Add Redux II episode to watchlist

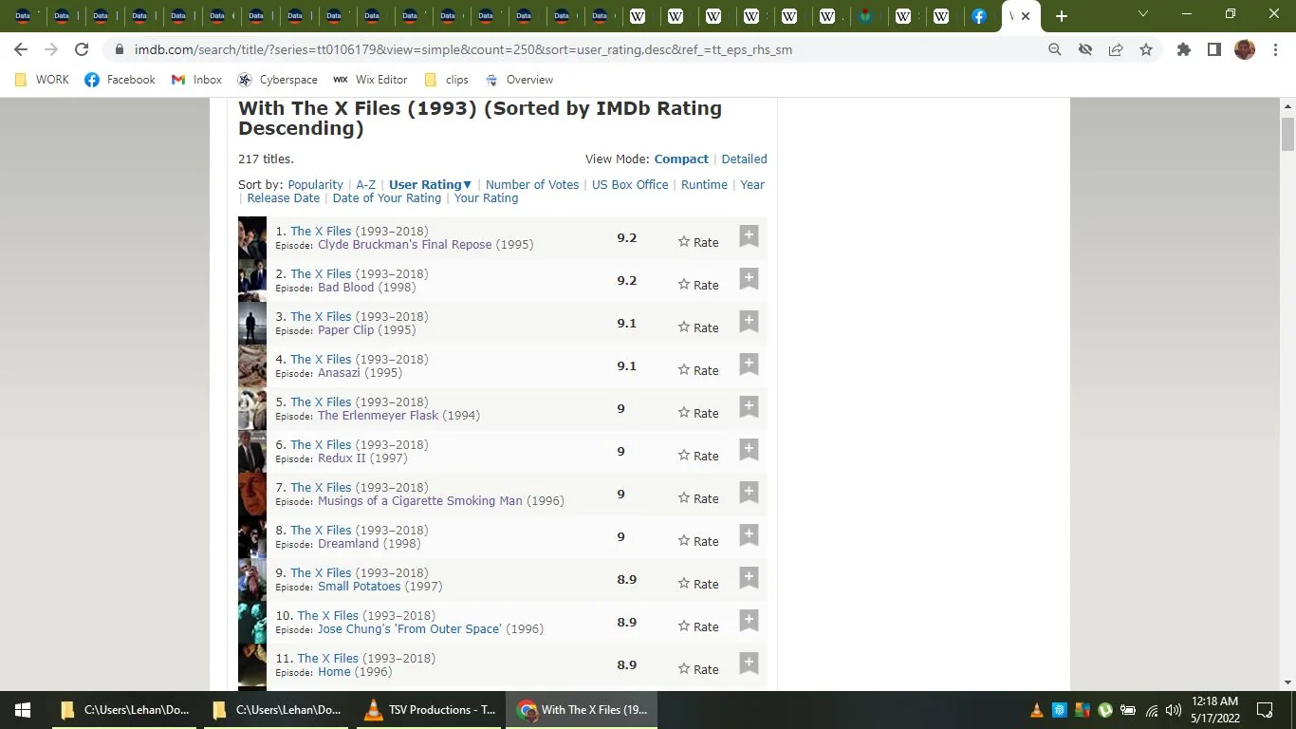pyautogui.click(x=749, y=450)
